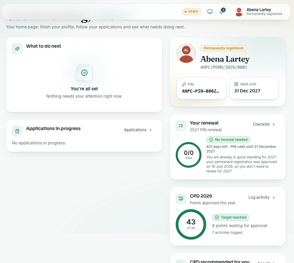Click the monitor display icon in header

(x=210, y=12)
